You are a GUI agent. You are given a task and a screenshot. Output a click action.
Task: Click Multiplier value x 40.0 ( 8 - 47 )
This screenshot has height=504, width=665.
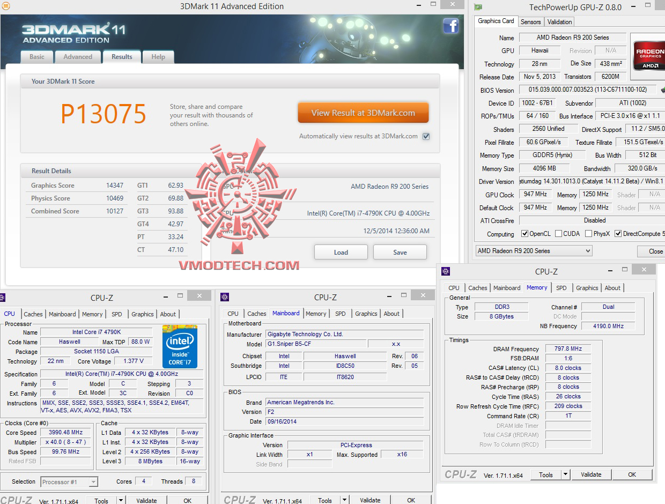(x=66, y=442)
